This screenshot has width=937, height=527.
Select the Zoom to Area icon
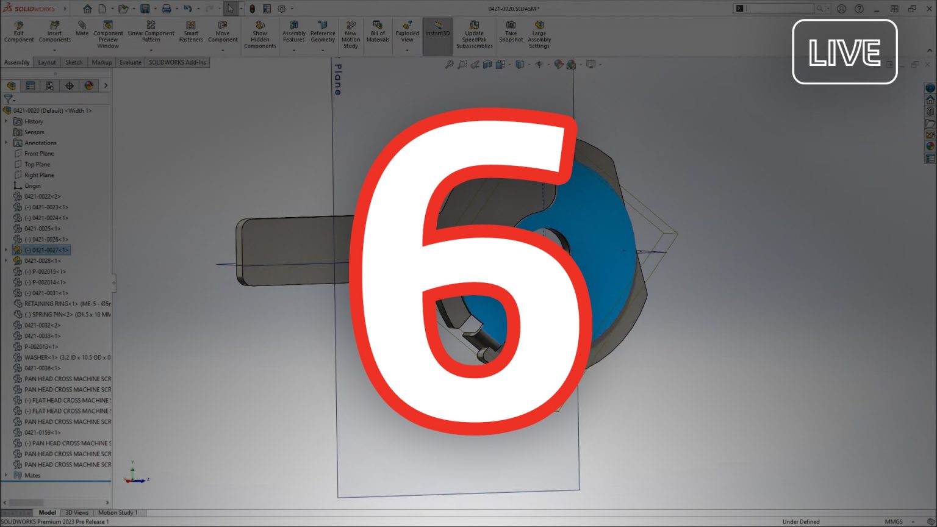point(462,64)
